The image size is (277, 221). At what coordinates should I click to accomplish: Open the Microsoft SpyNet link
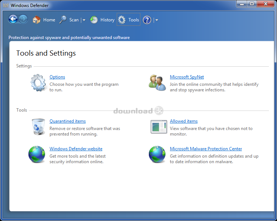pyautogui.click(x=187, y=77)
